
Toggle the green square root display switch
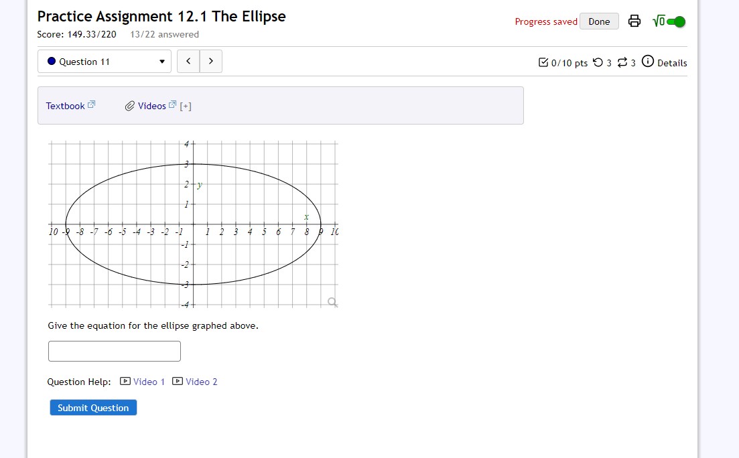click(x=673, y=21)
